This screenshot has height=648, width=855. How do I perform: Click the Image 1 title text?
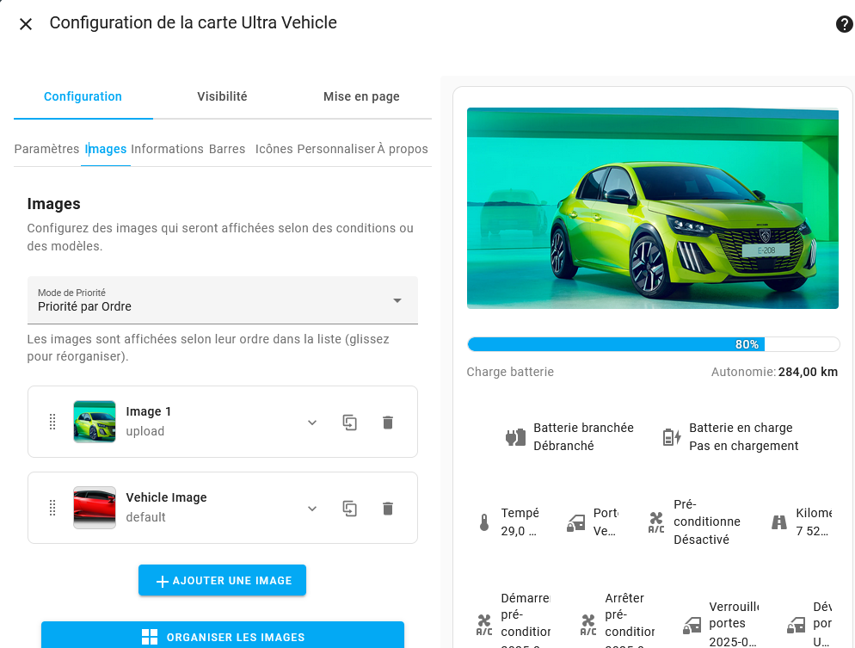pyautogui.click(x=148, y=411)
